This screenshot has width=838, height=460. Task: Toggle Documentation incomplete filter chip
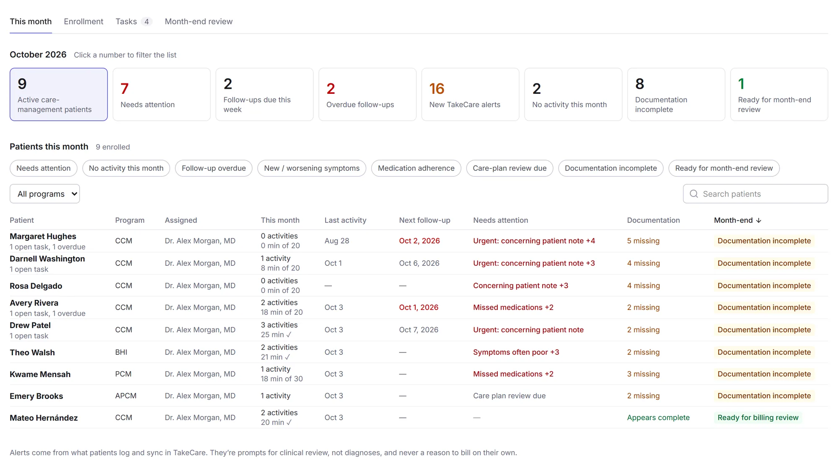point(611,168)
